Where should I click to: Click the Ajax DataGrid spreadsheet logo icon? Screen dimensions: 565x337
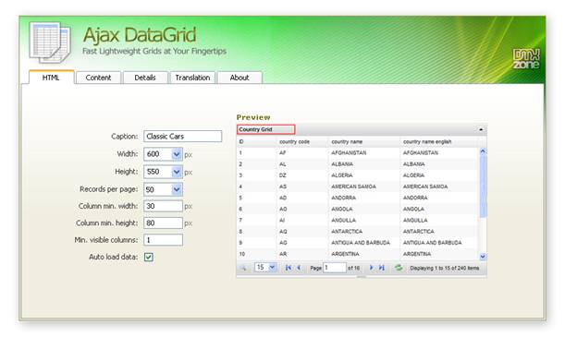[x=50, y=42]
